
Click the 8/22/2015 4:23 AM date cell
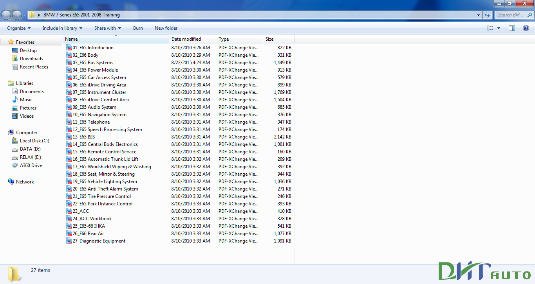pos(191,63)
